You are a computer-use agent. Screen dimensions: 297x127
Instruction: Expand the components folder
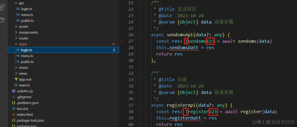16,33
